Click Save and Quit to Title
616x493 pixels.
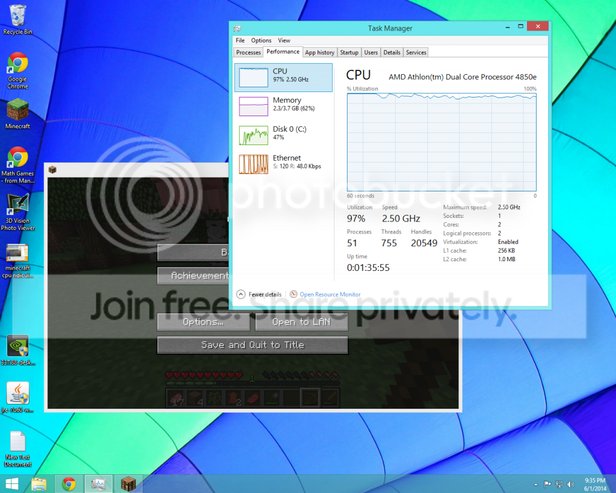coord(252,345)
